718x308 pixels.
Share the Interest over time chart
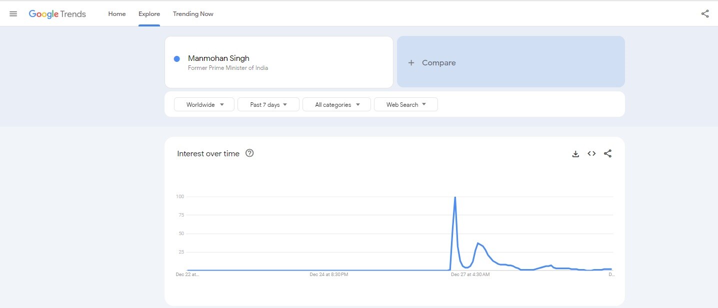(607, 154)
